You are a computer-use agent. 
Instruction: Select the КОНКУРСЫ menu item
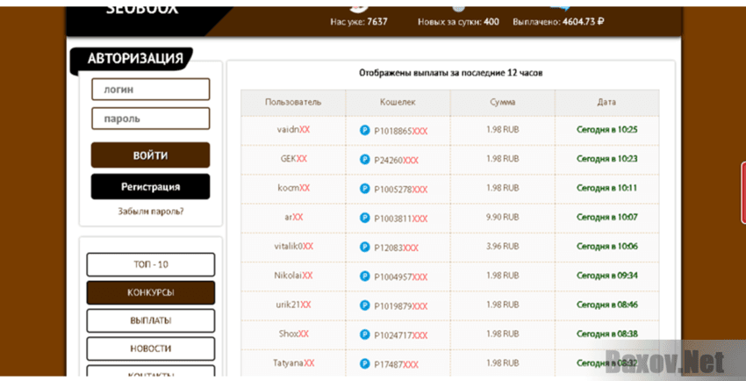pyautogui.click(x=150, y=292)
